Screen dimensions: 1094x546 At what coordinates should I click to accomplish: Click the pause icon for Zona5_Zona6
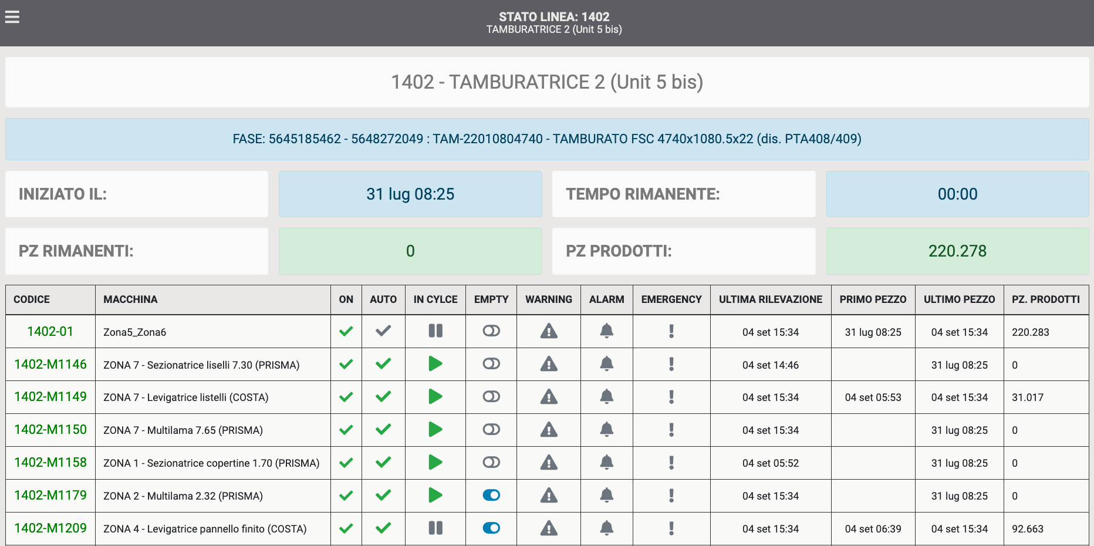coord(435,331)
